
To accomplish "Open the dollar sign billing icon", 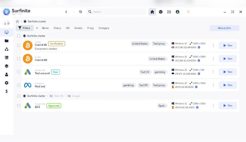I will tap(6, 91).
